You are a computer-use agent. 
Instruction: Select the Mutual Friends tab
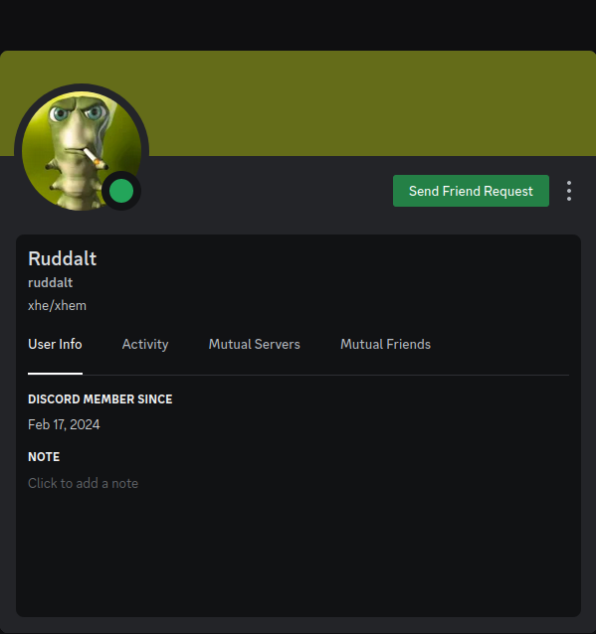click(x=385, y=344)
